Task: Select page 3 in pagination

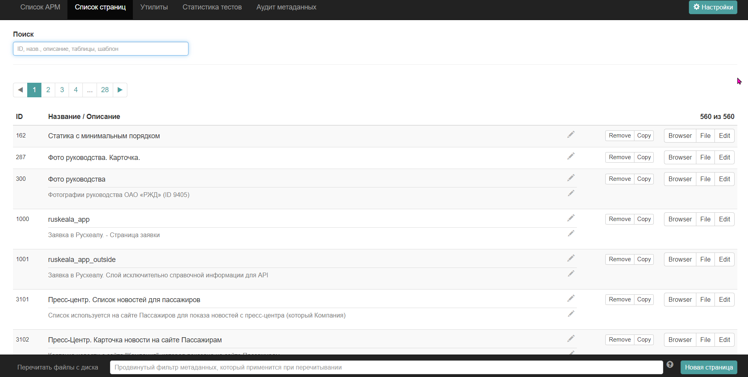Action: point(62,90)
